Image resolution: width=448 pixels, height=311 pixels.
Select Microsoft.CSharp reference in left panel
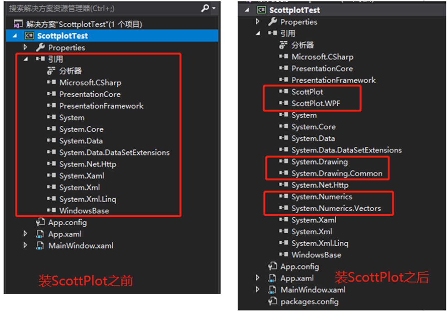coord(90,83)
